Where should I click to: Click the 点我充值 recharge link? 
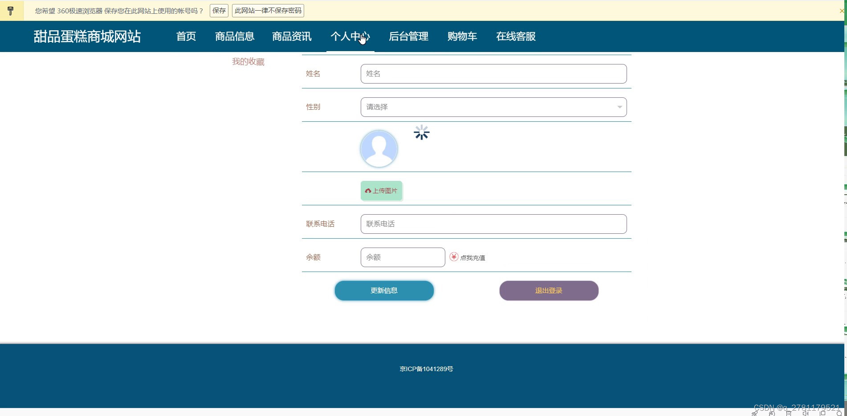coord(472,258)
